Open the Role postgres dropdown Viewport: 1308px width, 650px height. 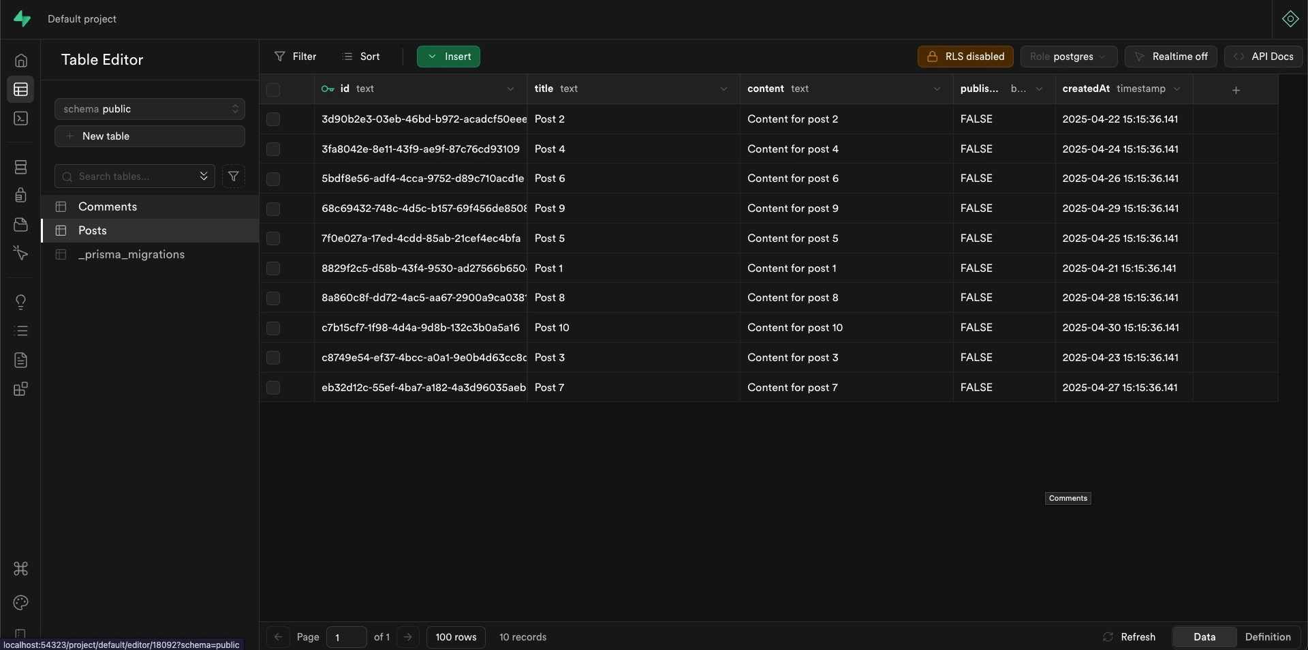pyautogui.click(x=1068, y=57)
